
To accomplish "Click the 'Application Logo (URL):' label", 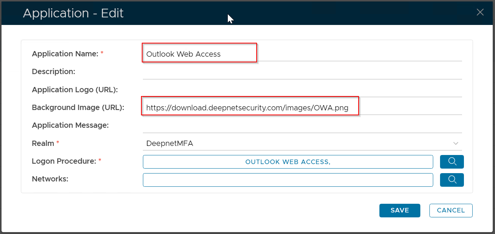I will click(75, 90).
